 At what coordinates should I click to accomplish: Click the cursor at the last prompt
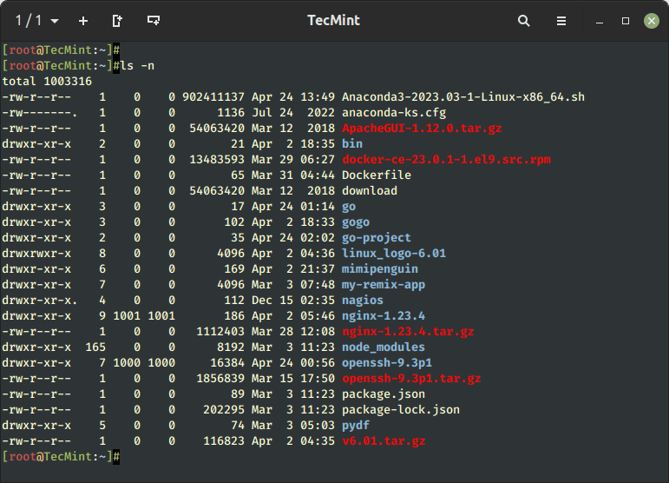point(115,456)
